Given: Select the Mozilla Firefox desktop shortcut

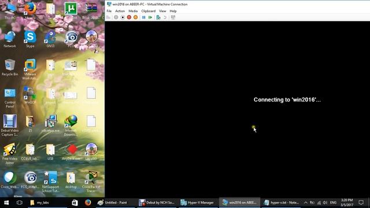Looking at the screenshot, I should (30, 11).
